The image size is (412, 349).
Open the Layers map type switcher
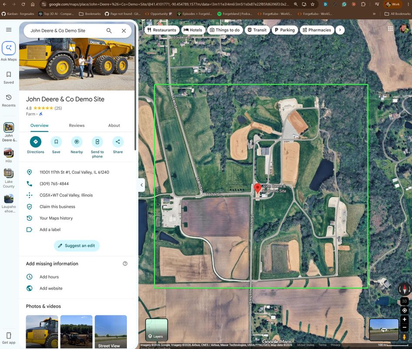tap(156, 330)
